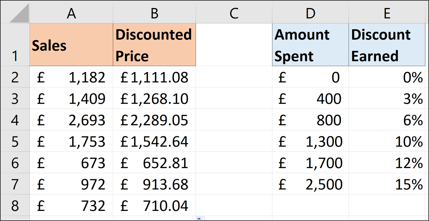Click the column C header
The image size is (429, 221).
(x=234, y=13)
